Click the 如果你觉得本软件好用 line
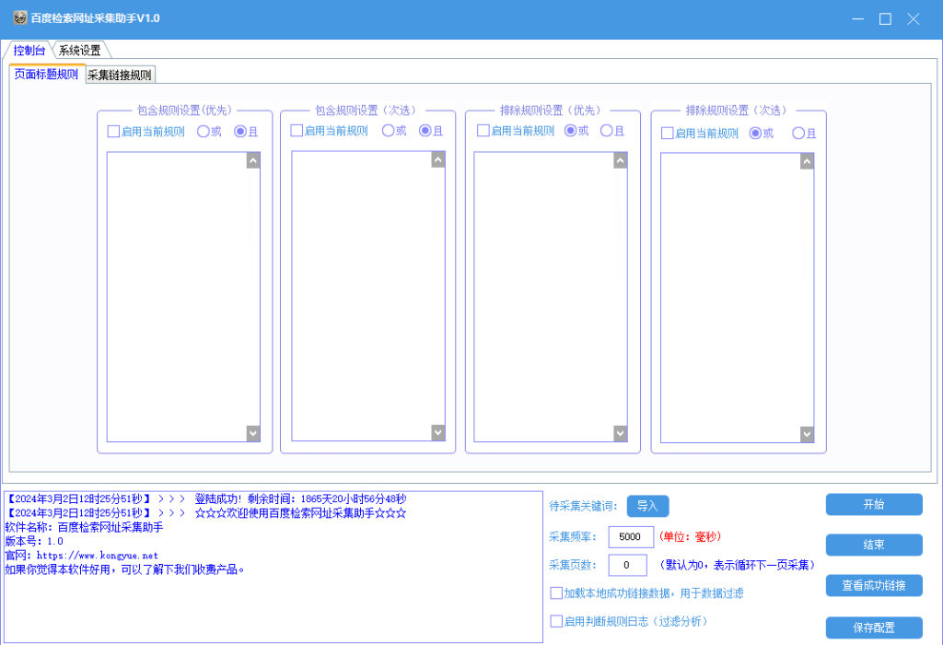943x645 pixels. pos(124,569)
